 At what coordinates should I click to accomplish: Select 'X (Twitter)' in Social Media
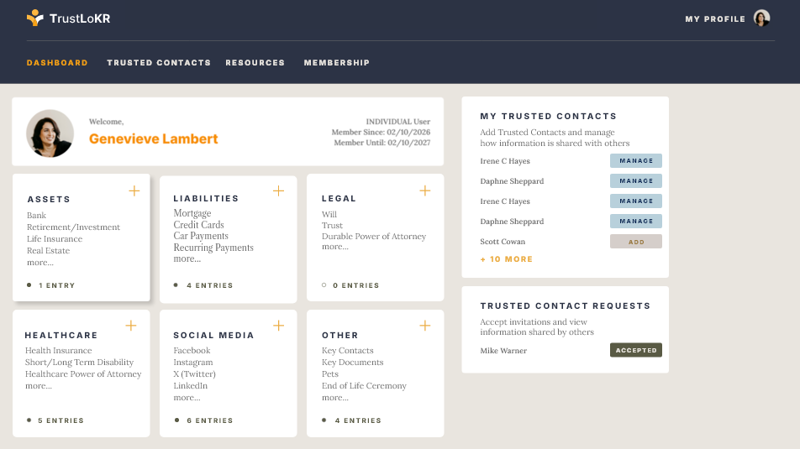(194, 374)
